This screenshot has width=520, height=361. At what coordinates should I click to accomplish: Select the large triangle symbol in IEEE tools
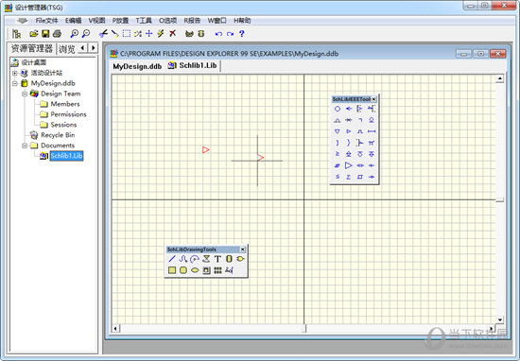pyautogui.click(x=349, y=165)
